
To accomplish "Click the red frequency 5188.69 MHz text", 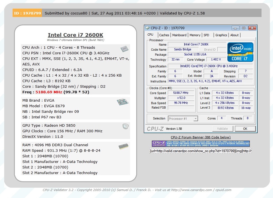I will [49, 92].
